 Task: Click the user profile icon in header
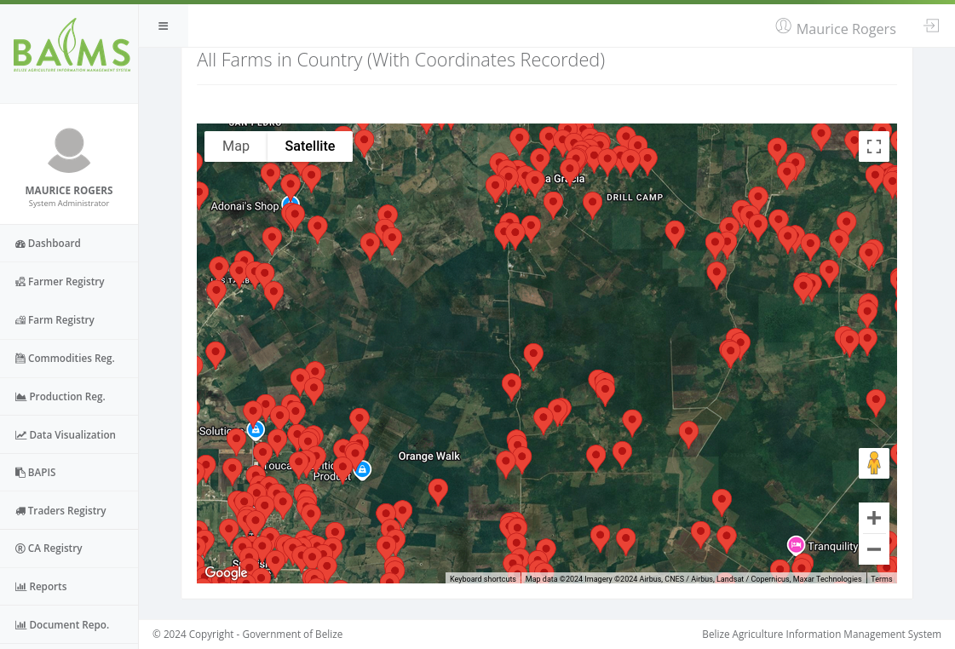pyautogui.click(x=783, y=26)
